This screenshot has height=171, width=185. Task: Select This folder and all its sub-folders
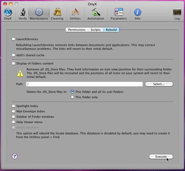[x=72, y=92]
